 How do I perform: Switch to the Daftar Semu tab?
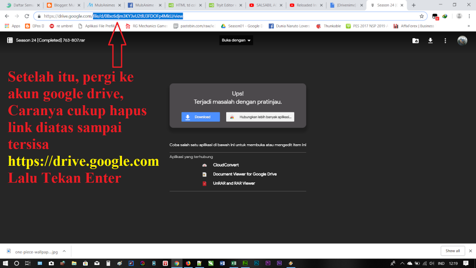pos(23,5)
